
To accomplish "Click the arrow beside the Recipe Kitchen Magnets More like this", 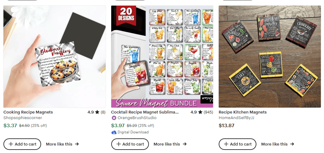I will pos(292,144).
